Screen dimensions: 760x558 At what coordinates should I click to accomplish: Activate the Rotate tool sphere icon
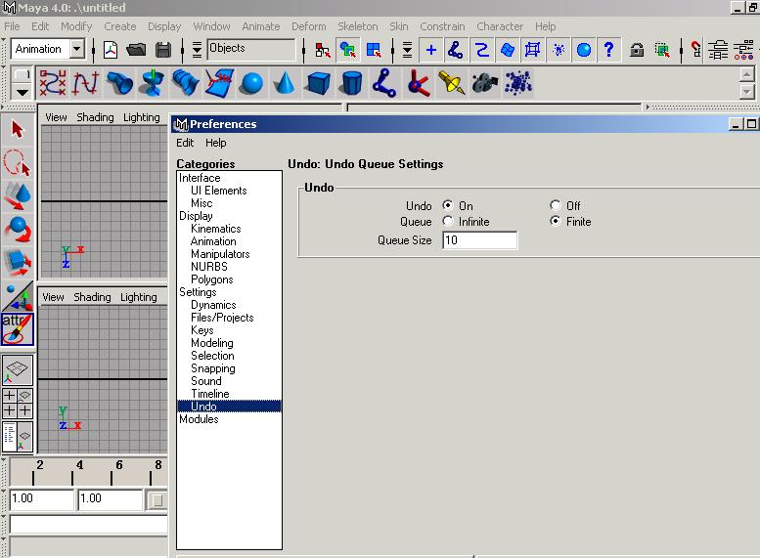click(x=18, y=229)
